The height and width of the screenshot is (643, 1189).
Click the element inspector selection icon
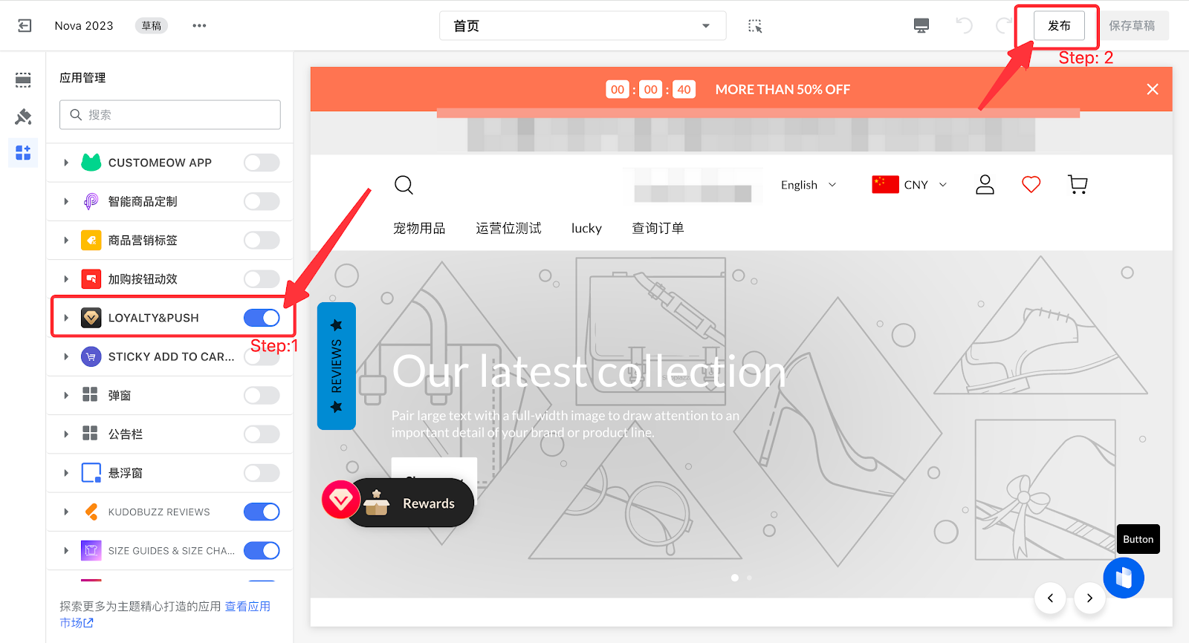point(755,26)
